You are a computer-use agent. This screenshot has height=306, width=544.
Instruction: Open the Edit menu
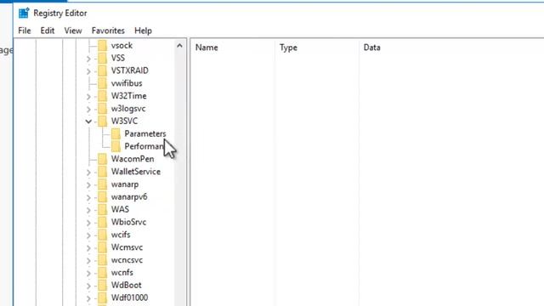coord(48,31)
